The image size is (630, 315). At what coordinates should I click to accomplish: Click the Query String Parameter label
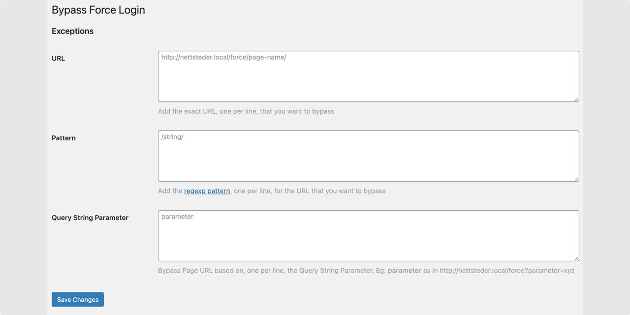click(90, 218)
